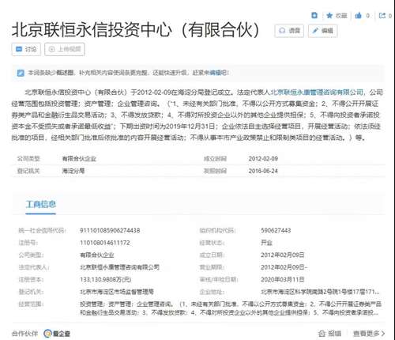Viewport: 395px width, 340px height.
Task: Open the 讨论 discussion button
Action: 26,49
